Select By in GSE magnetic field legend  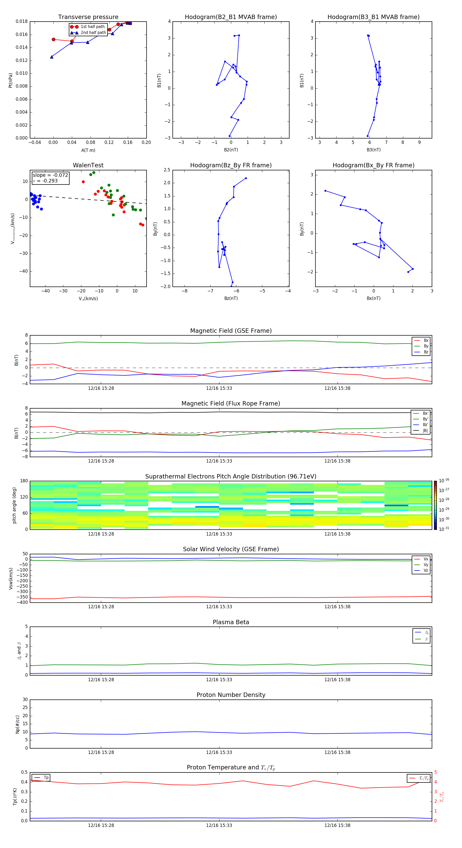(x=421, y=346)
